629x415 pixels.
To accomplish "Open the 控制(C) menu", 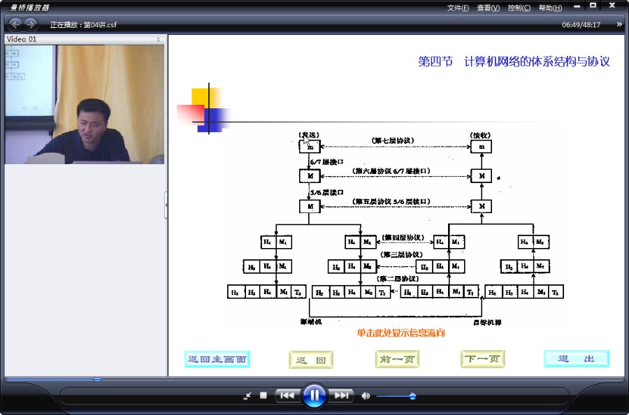I will coord(519,8).
